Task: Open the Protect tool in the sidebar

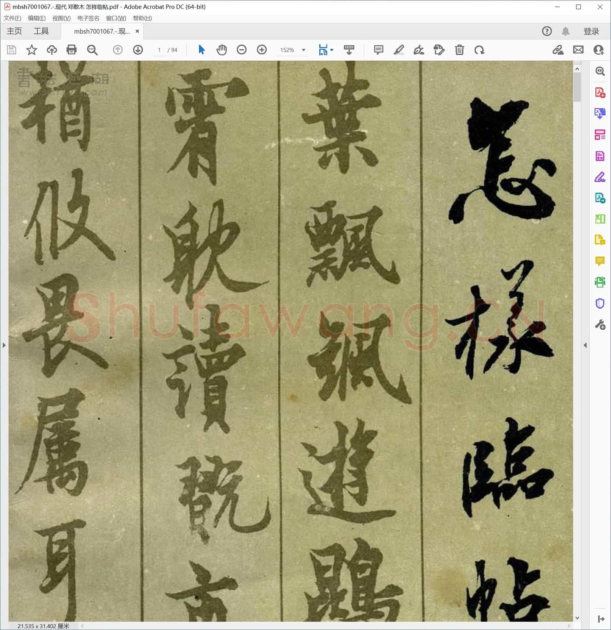Action: click(x=600, y=303)
